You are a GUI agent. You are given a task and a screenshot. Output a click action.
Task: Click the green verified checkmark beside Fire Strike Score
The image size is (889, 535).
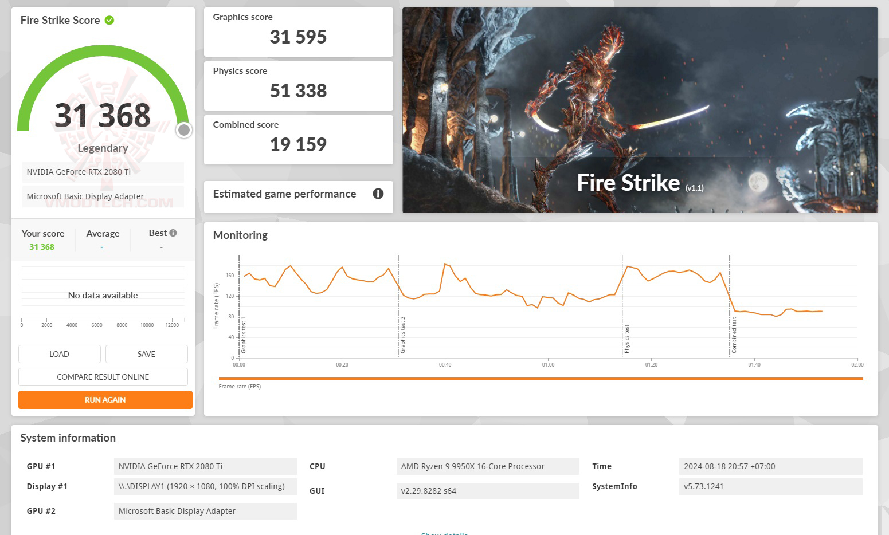pyautogui.click(x=109, y=20)
